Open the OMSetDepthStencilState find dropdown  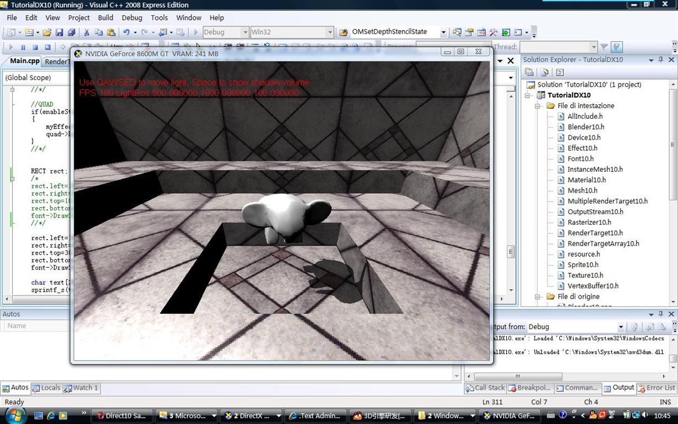tap(443, 32)
